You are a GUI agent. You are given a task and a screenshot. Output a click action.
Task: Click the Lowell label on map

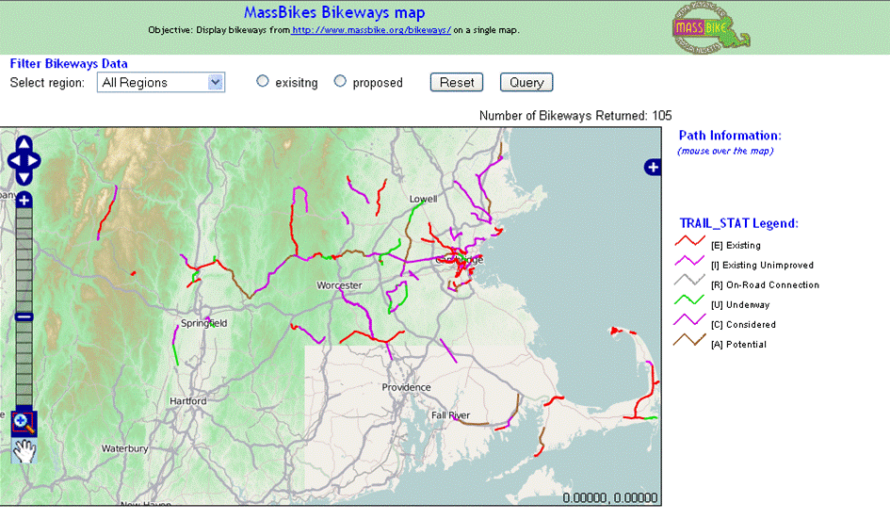(424, 199)
